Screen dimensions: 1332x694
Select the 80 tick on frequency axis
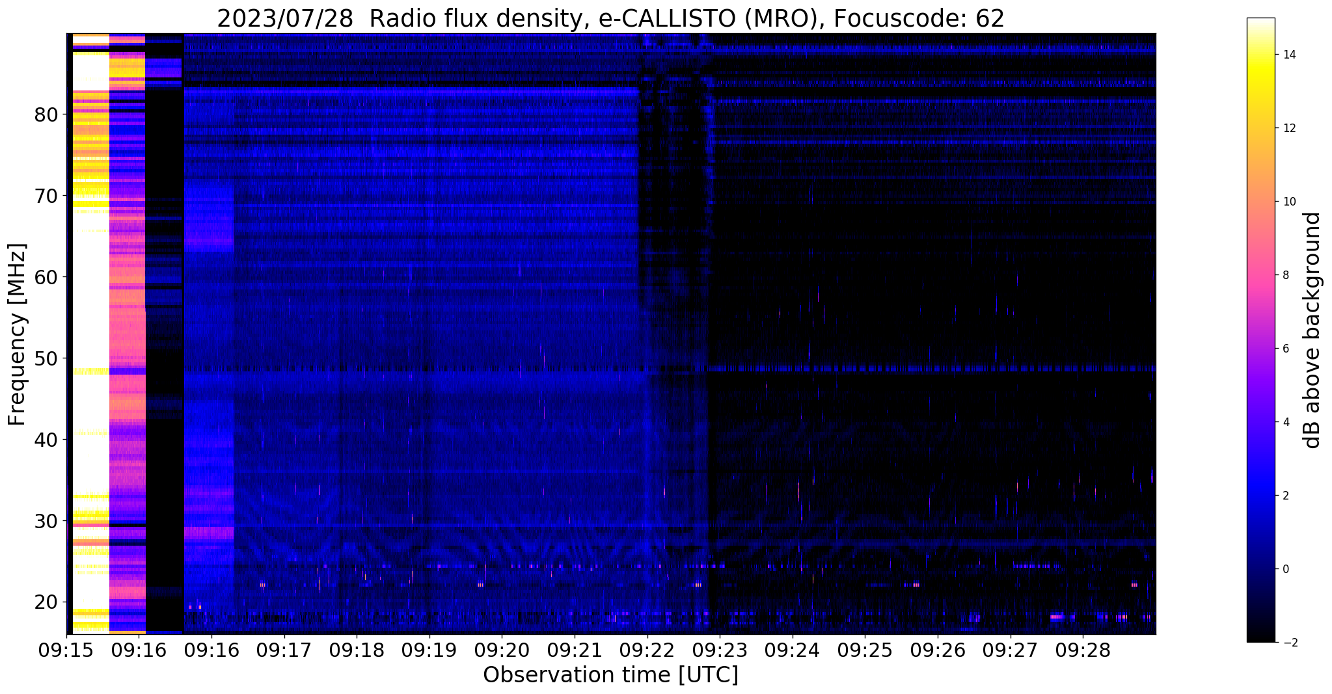[46, 114]
